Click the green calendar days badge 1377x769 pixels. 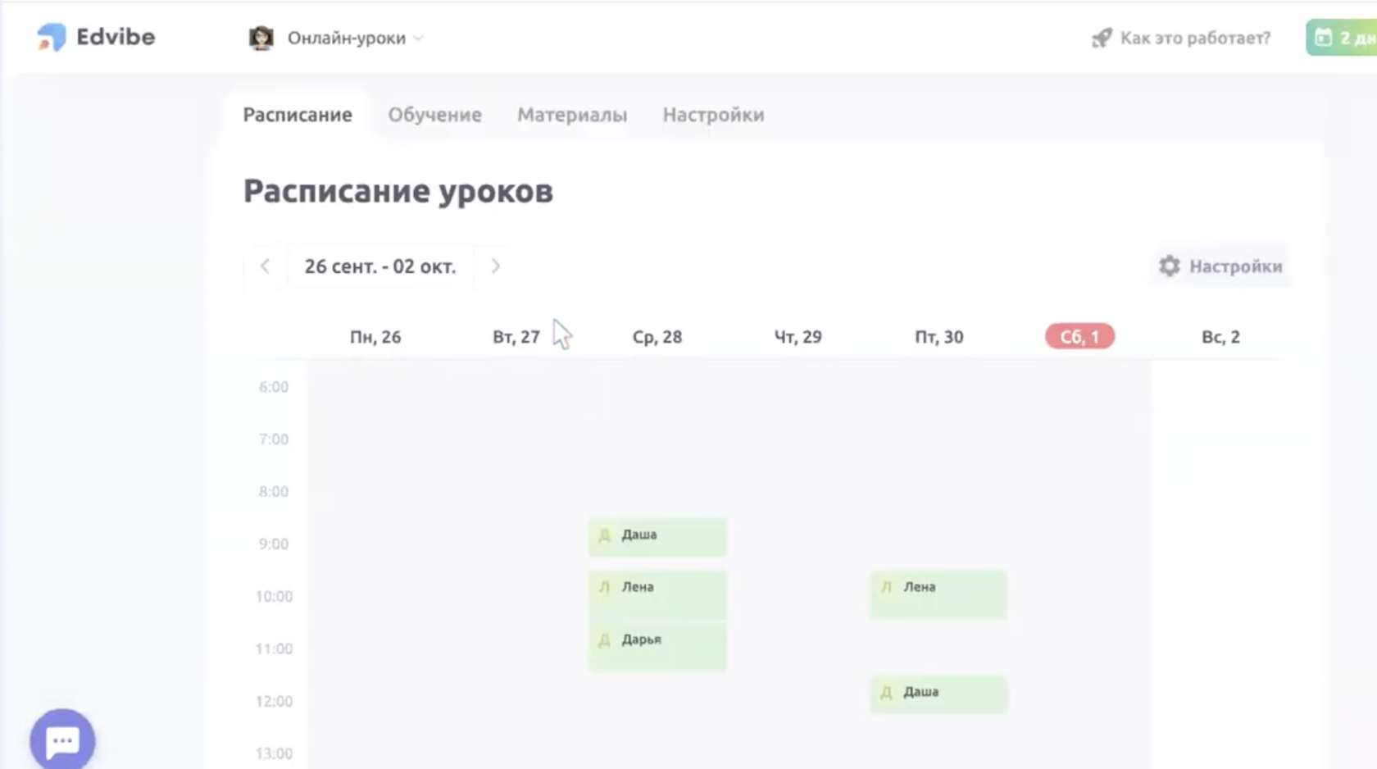click(x=1343, y=38)
